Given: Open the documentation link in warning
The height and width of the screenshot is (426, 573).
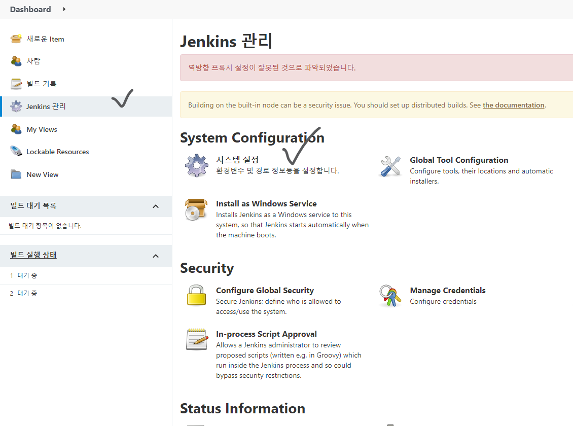Looking at the screenshot, I should click(x=514, y=105).
